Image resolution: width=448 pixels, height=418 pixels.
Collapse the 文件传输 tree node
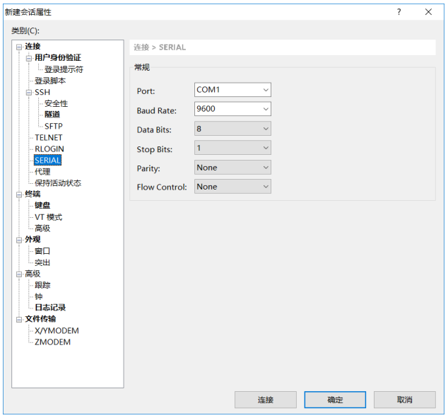click(19, 320)
